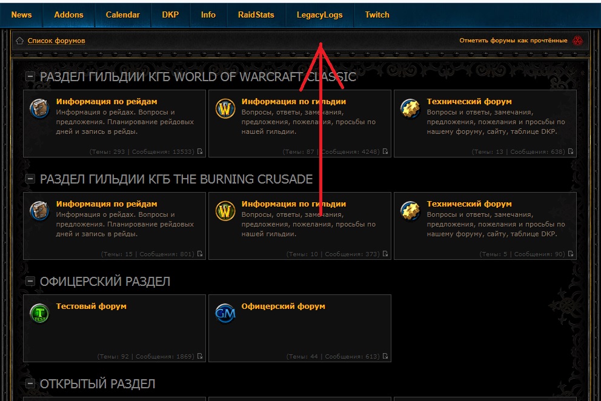Click the gear icon of Classic Технический форум
The image size is (601, 401).
pos(410,109)
